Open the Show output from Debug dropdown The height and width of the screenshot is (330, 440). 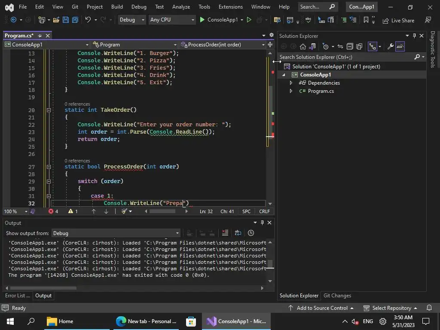click(x=116, y=233)
